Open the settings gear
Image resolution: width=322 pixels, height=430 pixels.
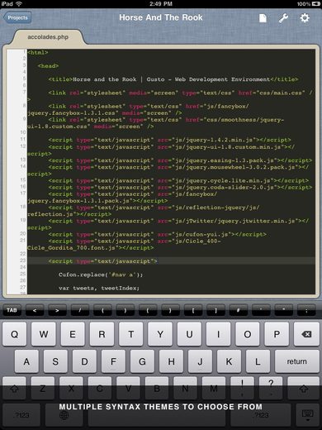pos(305,18)
